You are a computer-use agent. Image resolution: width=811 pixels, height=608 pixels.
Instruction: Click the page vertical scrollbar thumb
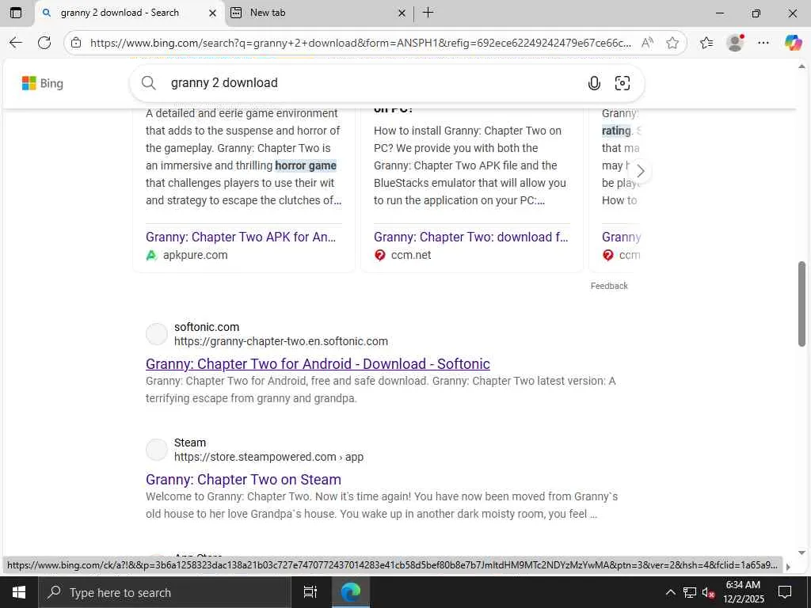pos(801,304)
